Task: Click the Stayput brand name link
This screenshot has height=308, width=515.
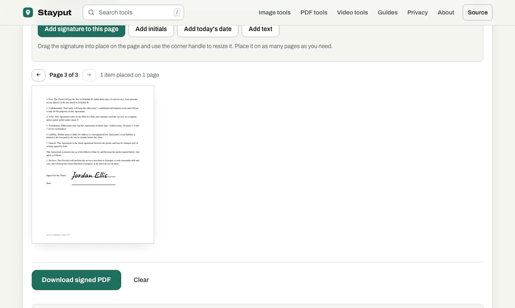Action: (55, 13)
